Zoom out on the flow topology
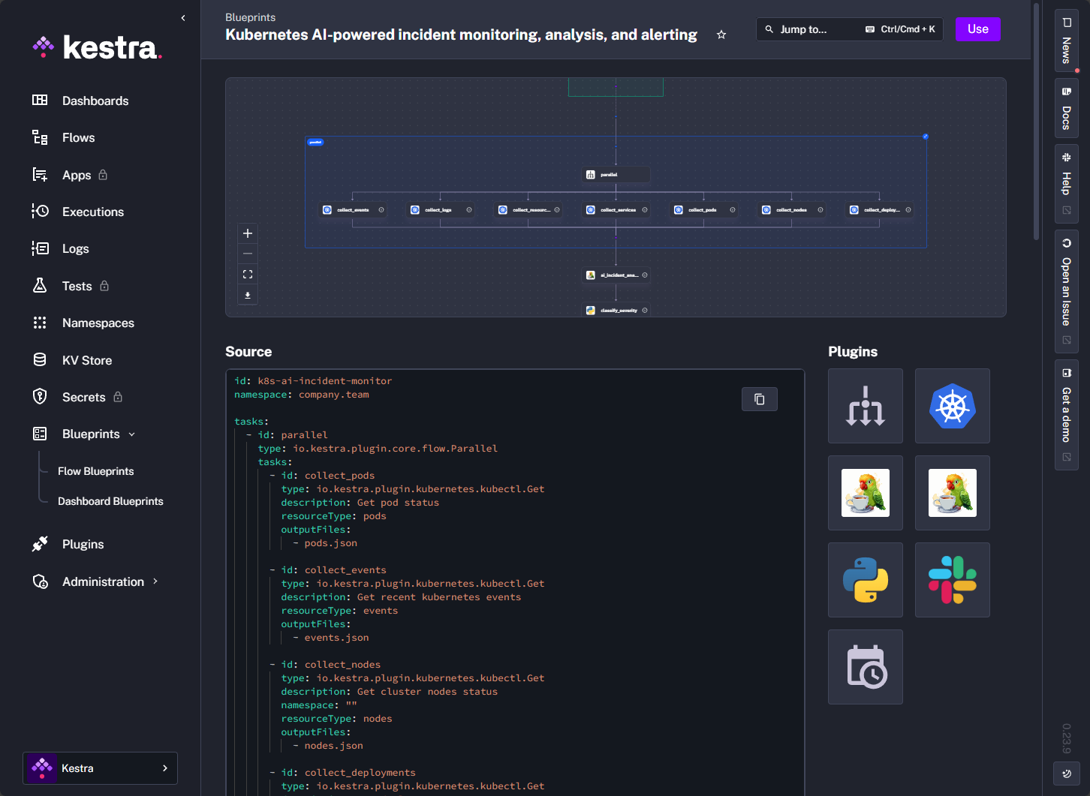 tap(248, 254)
